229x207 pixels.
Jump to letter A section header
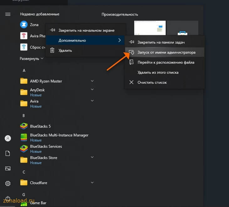pyautogui.click(x=24, y=71)
